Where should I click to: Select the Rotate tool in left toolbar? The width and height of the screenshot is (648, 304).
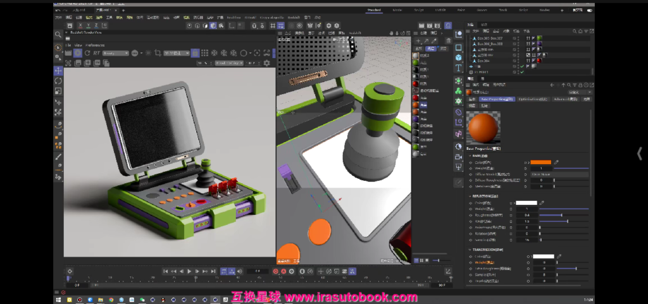pyautogui.click(x=58, y=81)
